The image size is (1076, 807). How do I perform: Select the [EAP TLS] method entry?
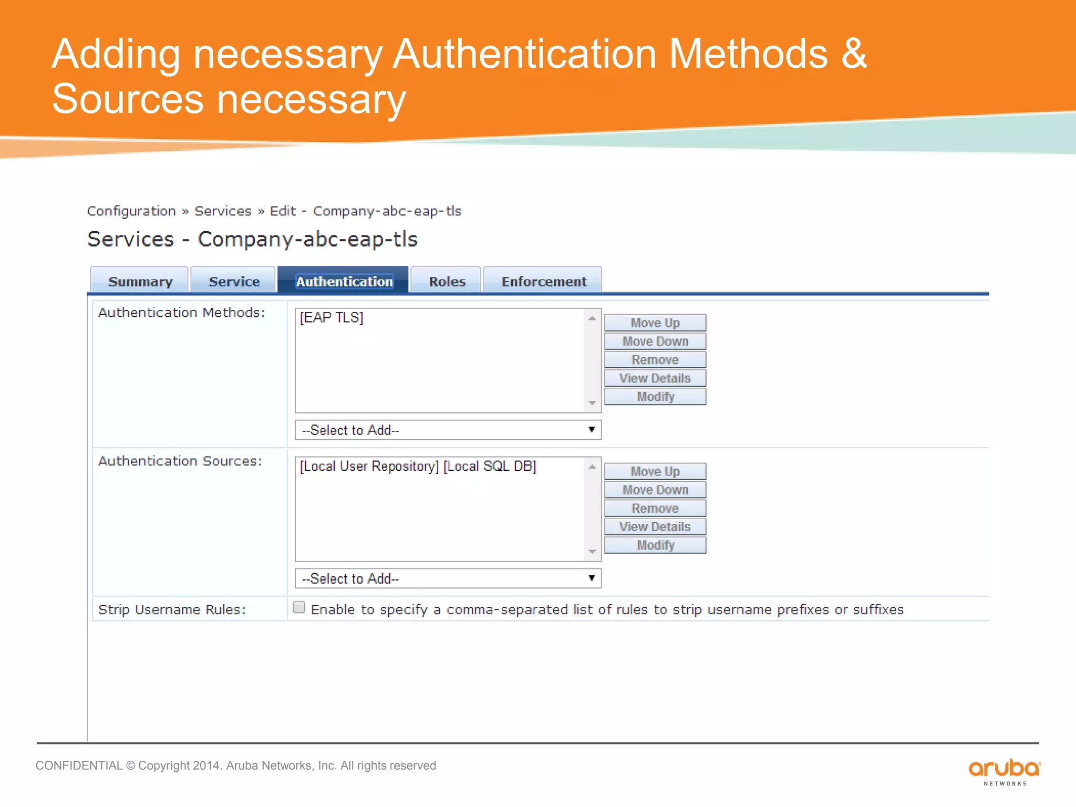332,317
